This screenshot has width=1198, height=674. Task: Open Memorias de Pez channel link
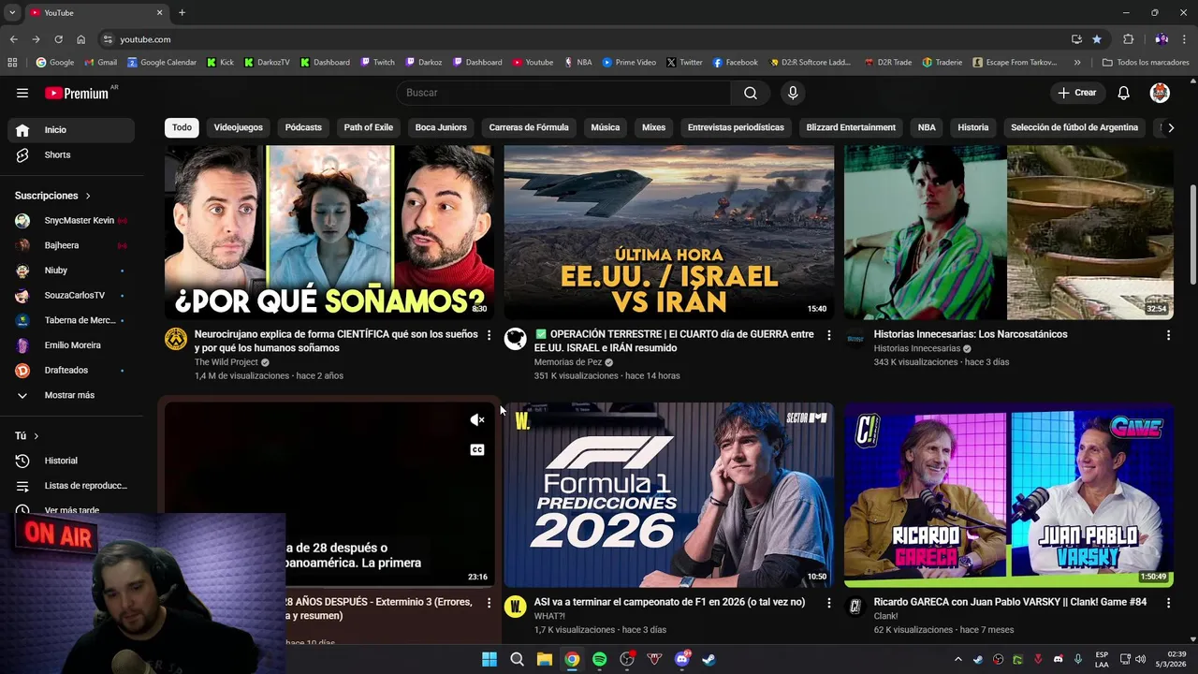click(567, 362)
